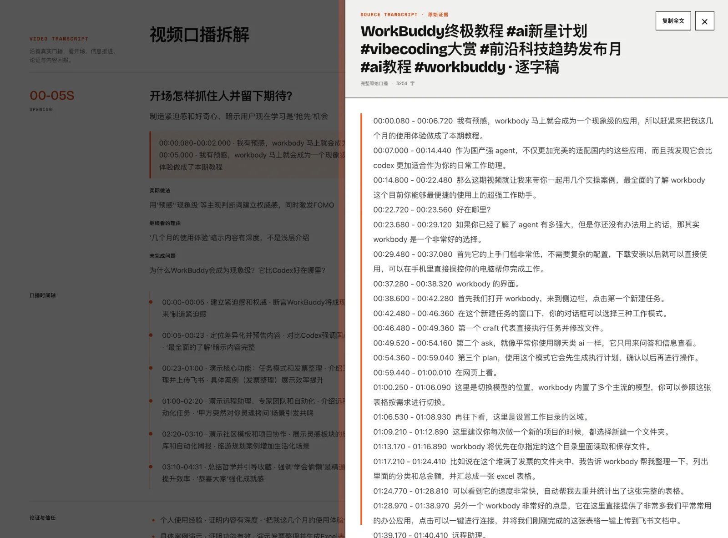The image size is (728, 538).
Task: Click transcript line starting 01:28.970 - 01:38.970
Action: [543, 513]
